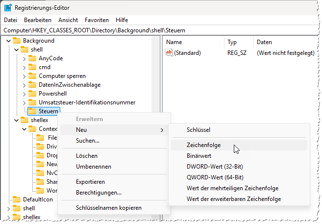
Task: Click the (Standard) string value icon
Action: pos(169,53)
